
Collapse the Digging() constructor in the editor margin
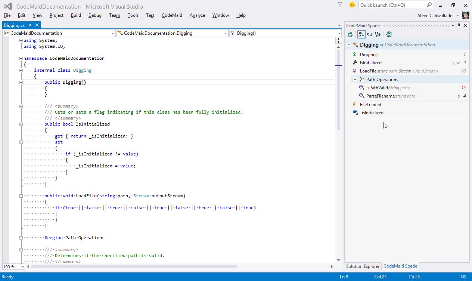click(x=21, y=82)
